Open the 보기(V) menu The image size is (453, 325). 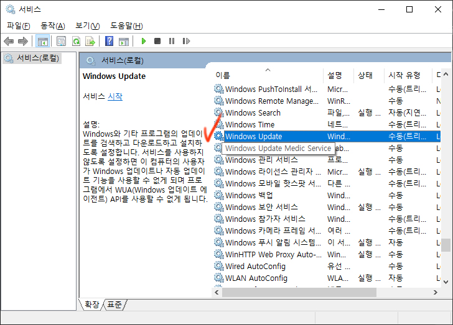click(88, 26)
